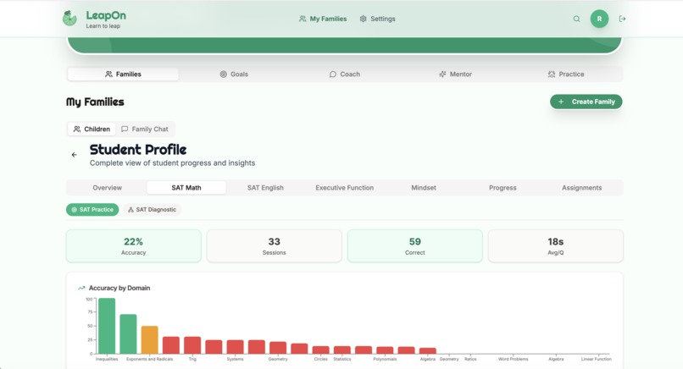Click the Coach speech bubble icon
Viewport: 683px width, 369px height.
coord(333,74)
